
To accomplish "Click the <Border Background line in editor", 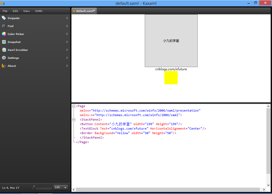I will click(128, 133).
